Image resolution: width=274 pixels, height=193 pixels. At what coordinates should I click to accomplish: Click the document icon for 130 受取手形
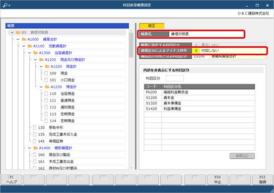click(x=34, y=128)
